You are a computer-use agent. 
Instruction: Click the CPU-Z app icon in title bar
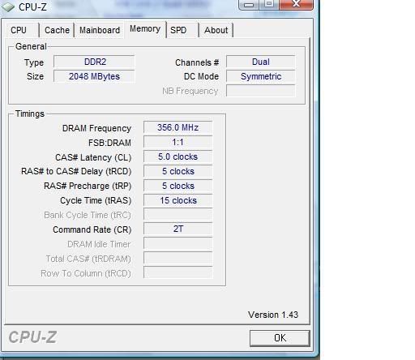[8, 6]
